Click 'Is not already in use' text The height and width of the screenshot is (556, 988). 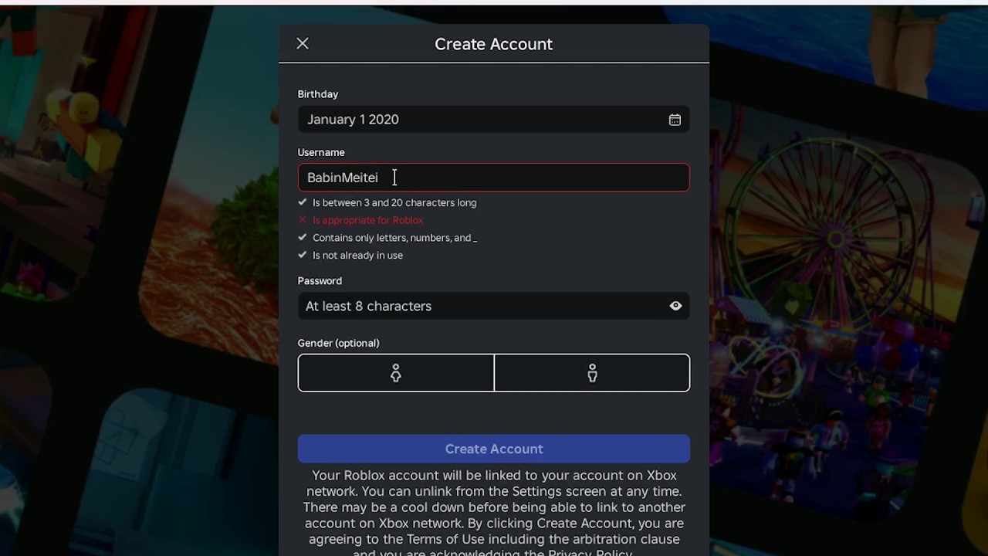[357, 255]
